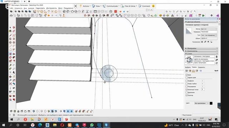This screenshot has height=128, width=229.
Task: Click the orange play icon in toolbar
Action: [49, 15]
